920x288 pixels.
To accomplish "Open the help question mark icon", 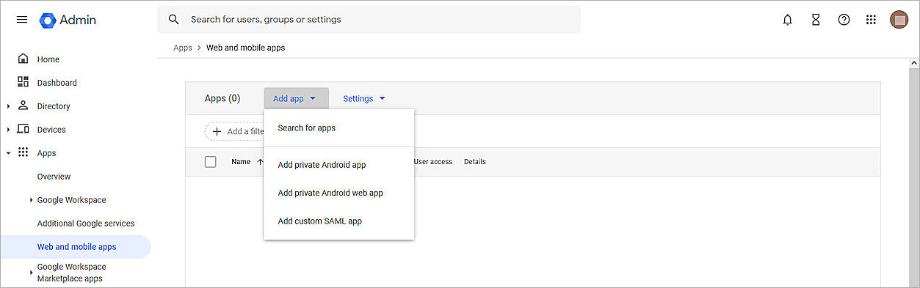I will (x=844, y=20).
